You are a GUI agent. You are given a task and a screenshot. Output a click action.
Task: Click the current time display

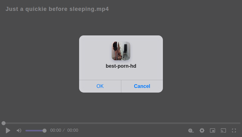[x=56, y=130]
